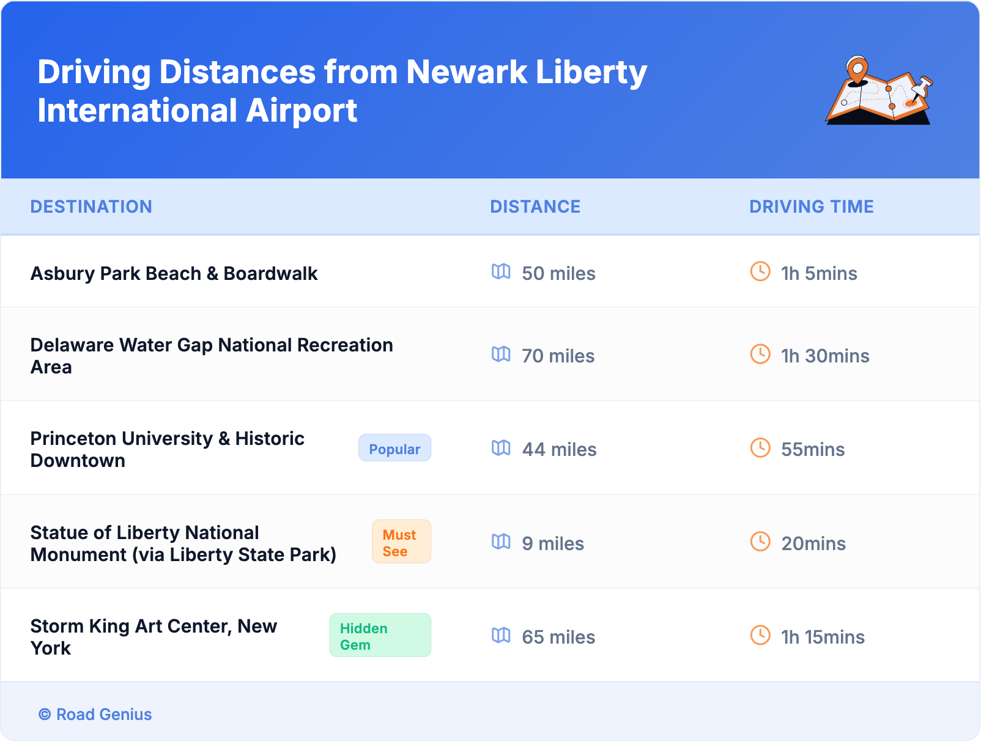This screenshot has width=981, height=742.
Task: Select the Hidden Gem badge
Action: 380,636
